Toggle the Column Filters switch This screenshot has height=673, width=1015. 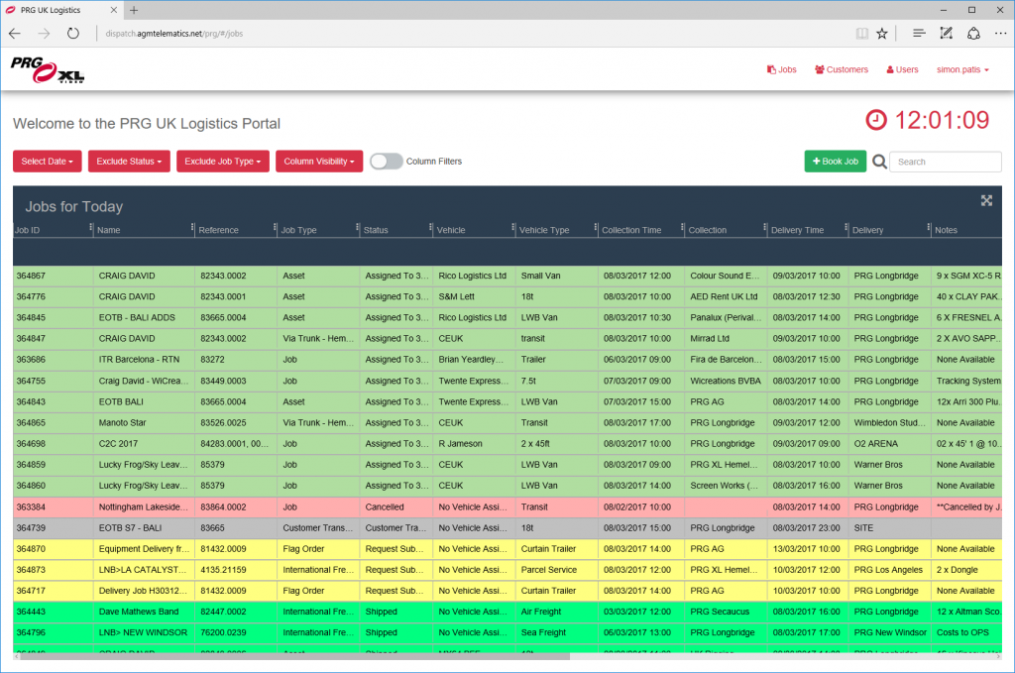click(386, 162)
